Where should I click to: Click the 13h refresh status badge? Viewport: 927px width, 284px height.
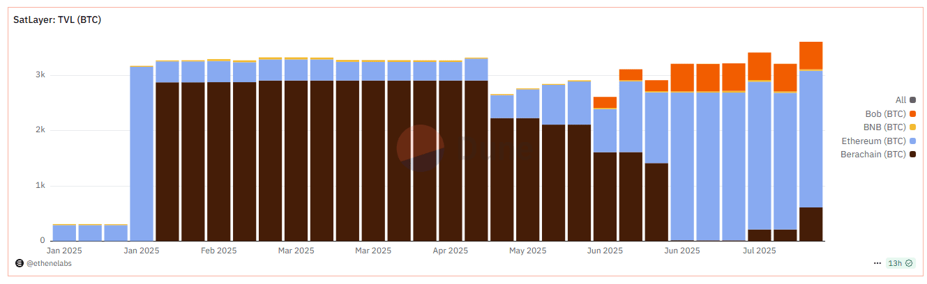pos(900,264)
